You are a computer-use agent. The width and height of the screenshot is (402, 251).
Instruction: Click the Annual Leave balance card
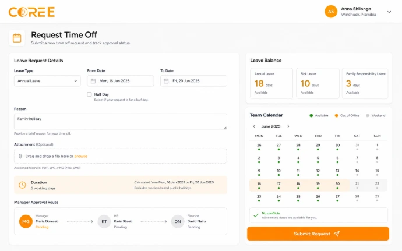(271, 83)
